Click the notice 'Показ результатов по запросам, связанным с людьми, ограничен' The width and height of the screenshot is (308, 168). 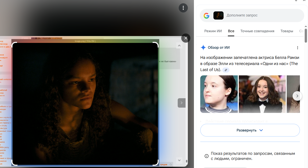point(253,156)
